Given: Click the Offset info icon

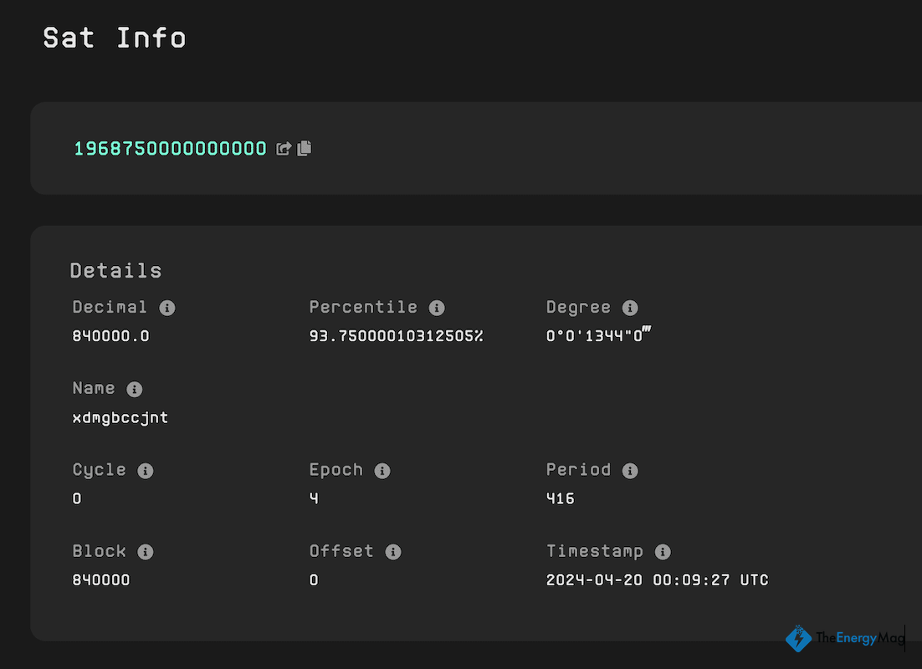Looking at the screenshot, I should pyautogui.click(x=393, y=552).
